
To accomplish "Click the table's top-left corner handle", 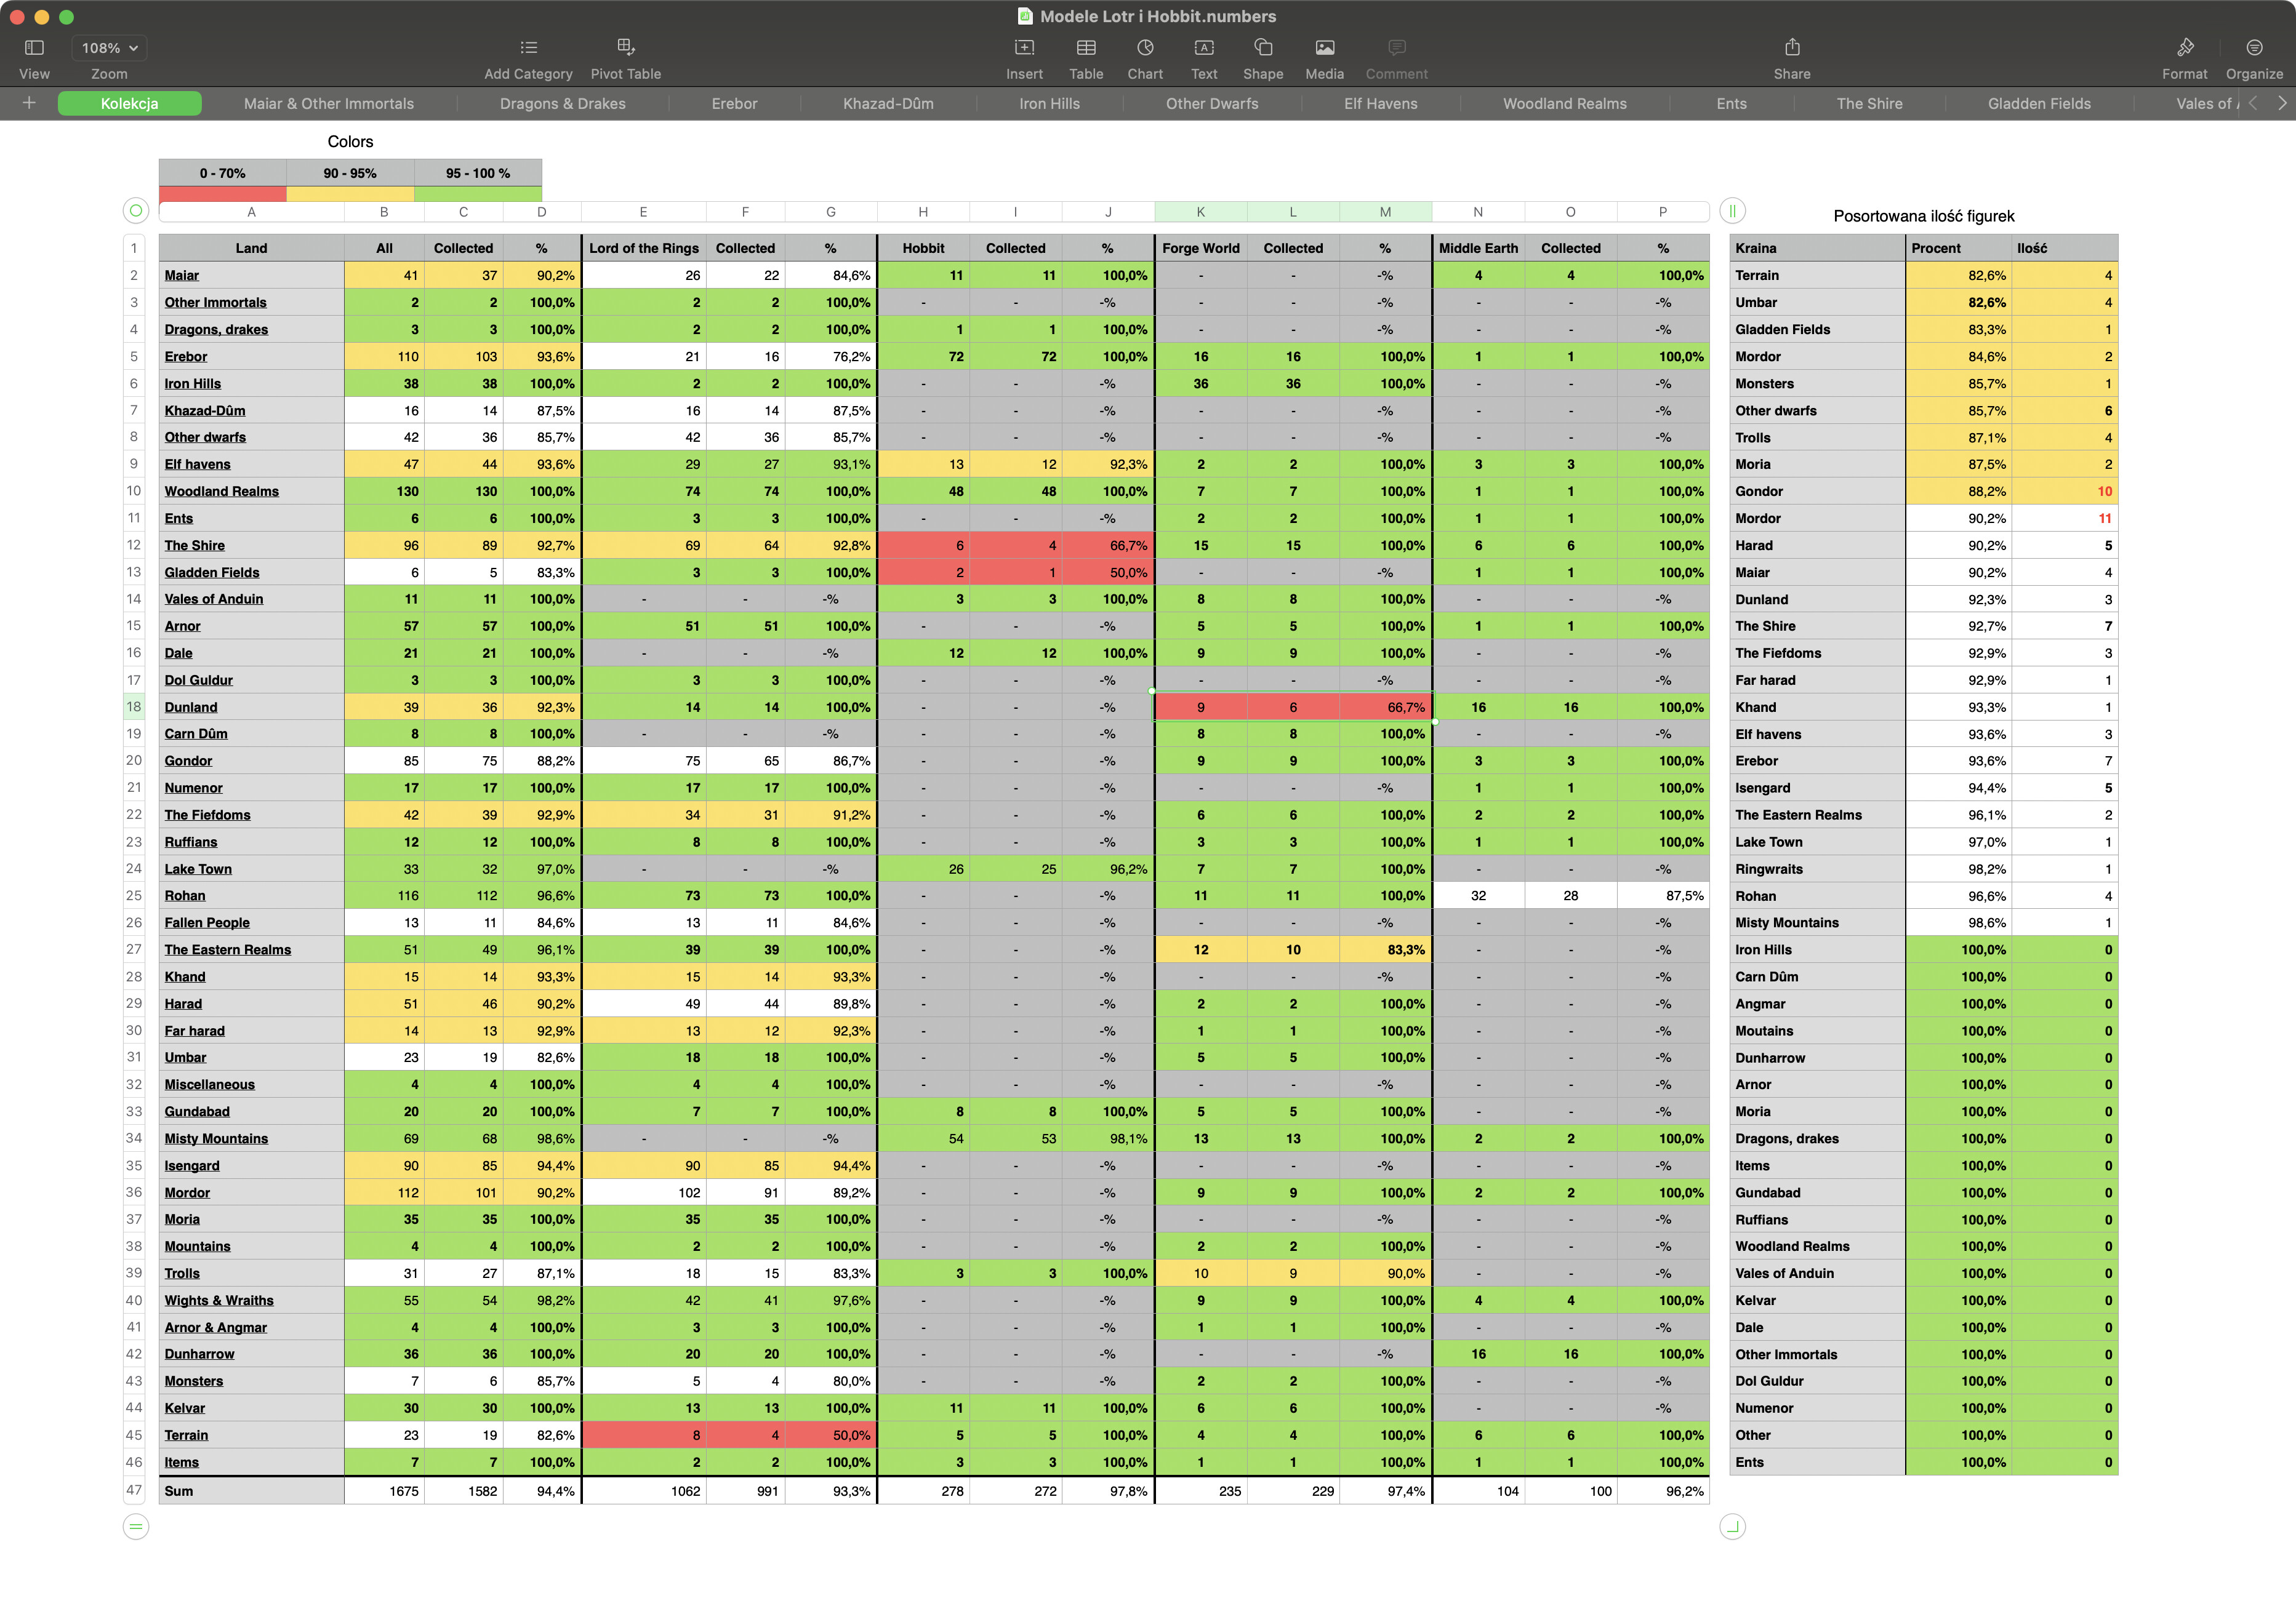I will pos(136,211).
